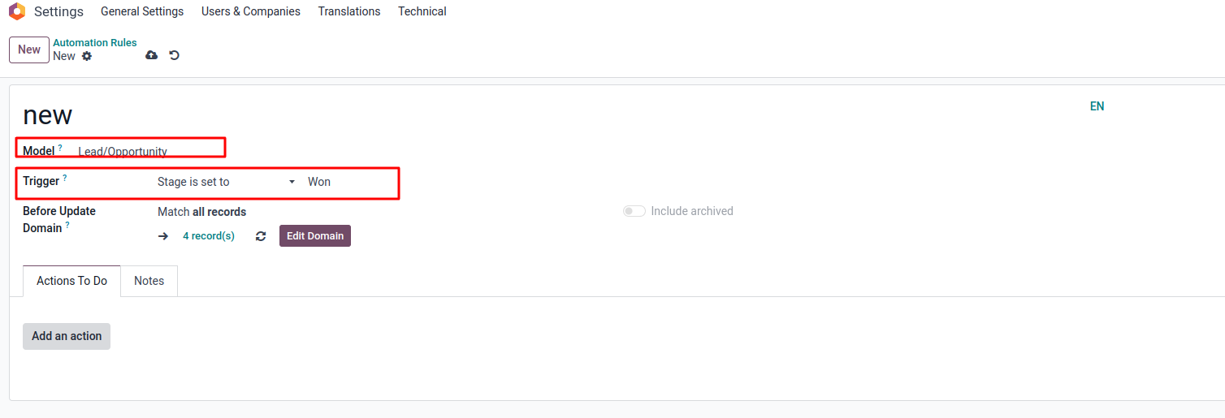Click the Edit Domain button
The image size is (1225, 418).
pyautogui.click(x=315, y=236)
